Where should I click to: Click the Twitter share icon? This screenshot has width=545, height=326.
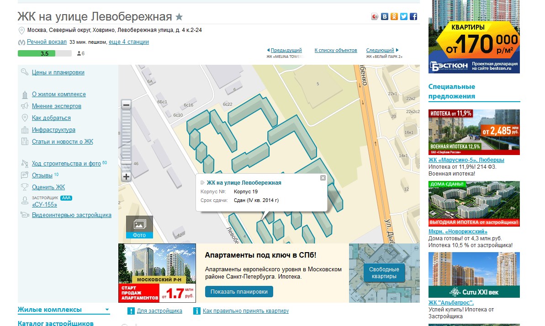(404, 17)
